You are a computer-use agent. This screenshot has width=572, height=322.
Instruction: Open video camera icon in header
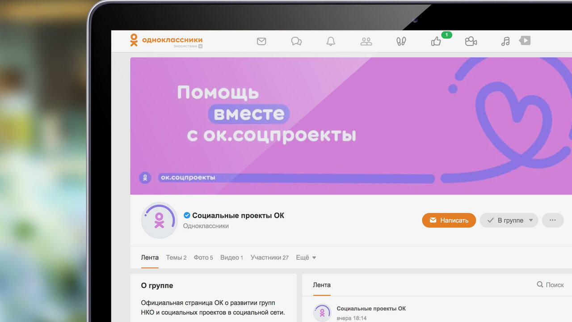pyautogui.click(x=471, y=41)
